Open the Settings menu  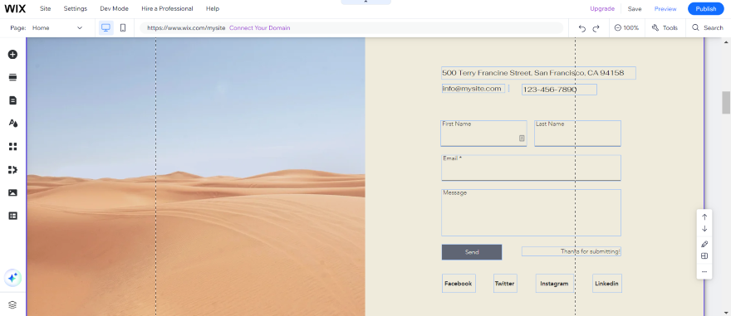click(76, 9)
